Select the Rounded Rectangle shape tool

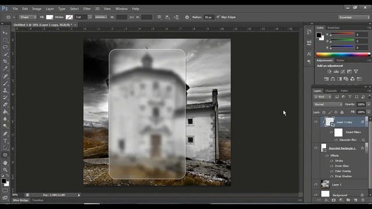[x=5, y=155]
